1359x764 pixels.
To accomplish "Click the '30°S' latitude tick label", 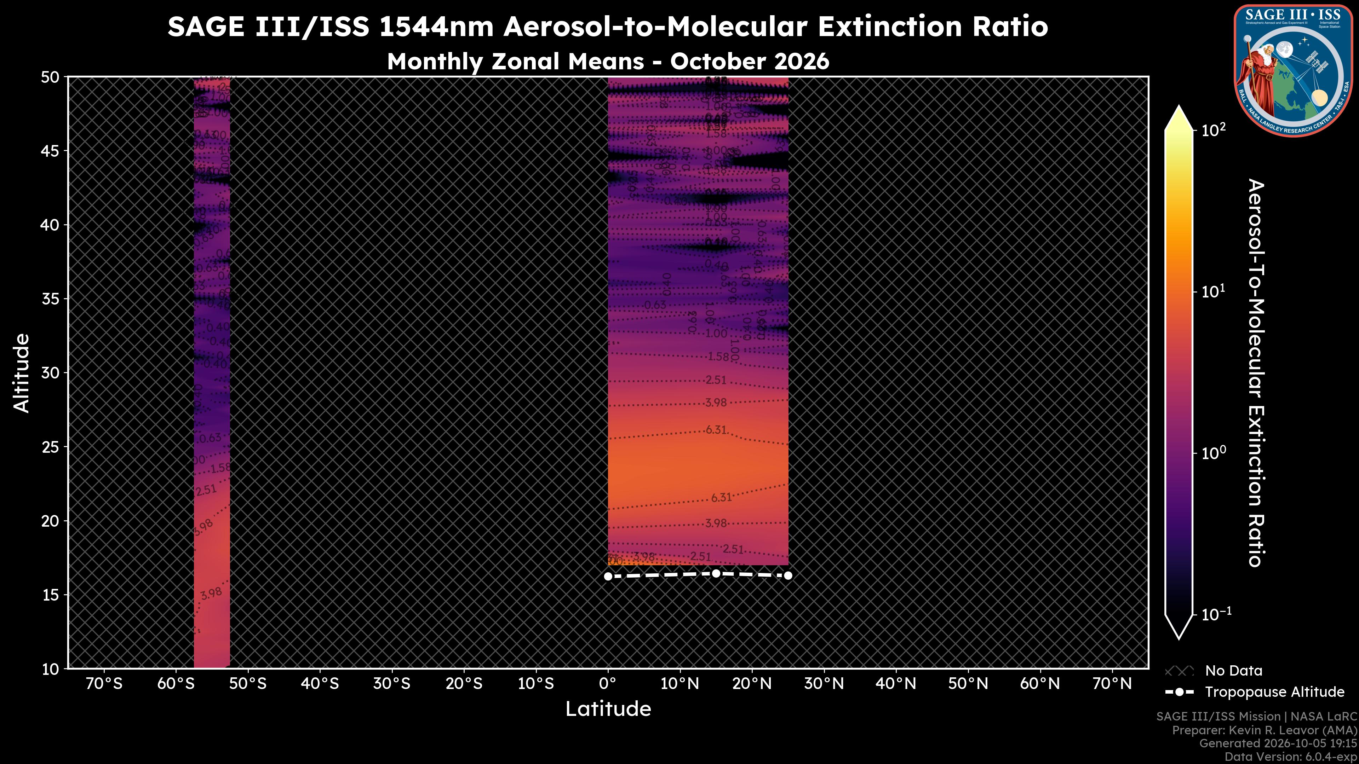I will (x=392, y=684).
